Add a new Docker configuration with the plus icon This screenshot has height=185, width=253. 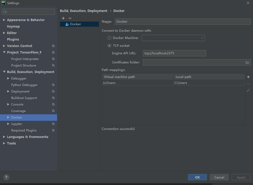63,18
